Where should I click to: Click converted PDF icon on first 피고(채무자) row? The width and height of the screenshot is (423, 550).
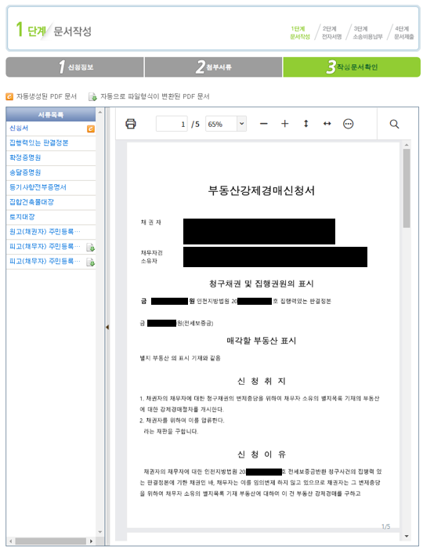tap(91, 248)
